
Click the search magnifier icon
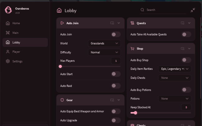142,10
